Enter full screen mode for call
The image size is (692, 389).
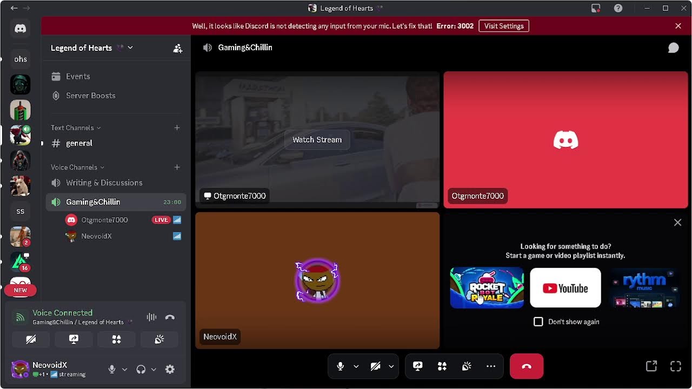pos(676,366)
